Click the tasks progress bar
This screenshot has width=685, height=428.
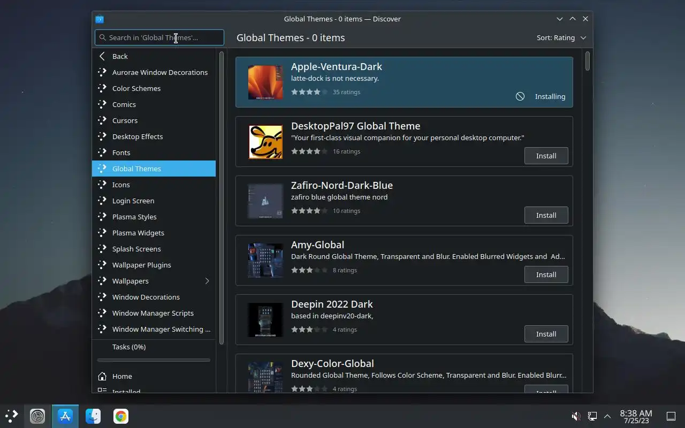click(x=154, y=360)
